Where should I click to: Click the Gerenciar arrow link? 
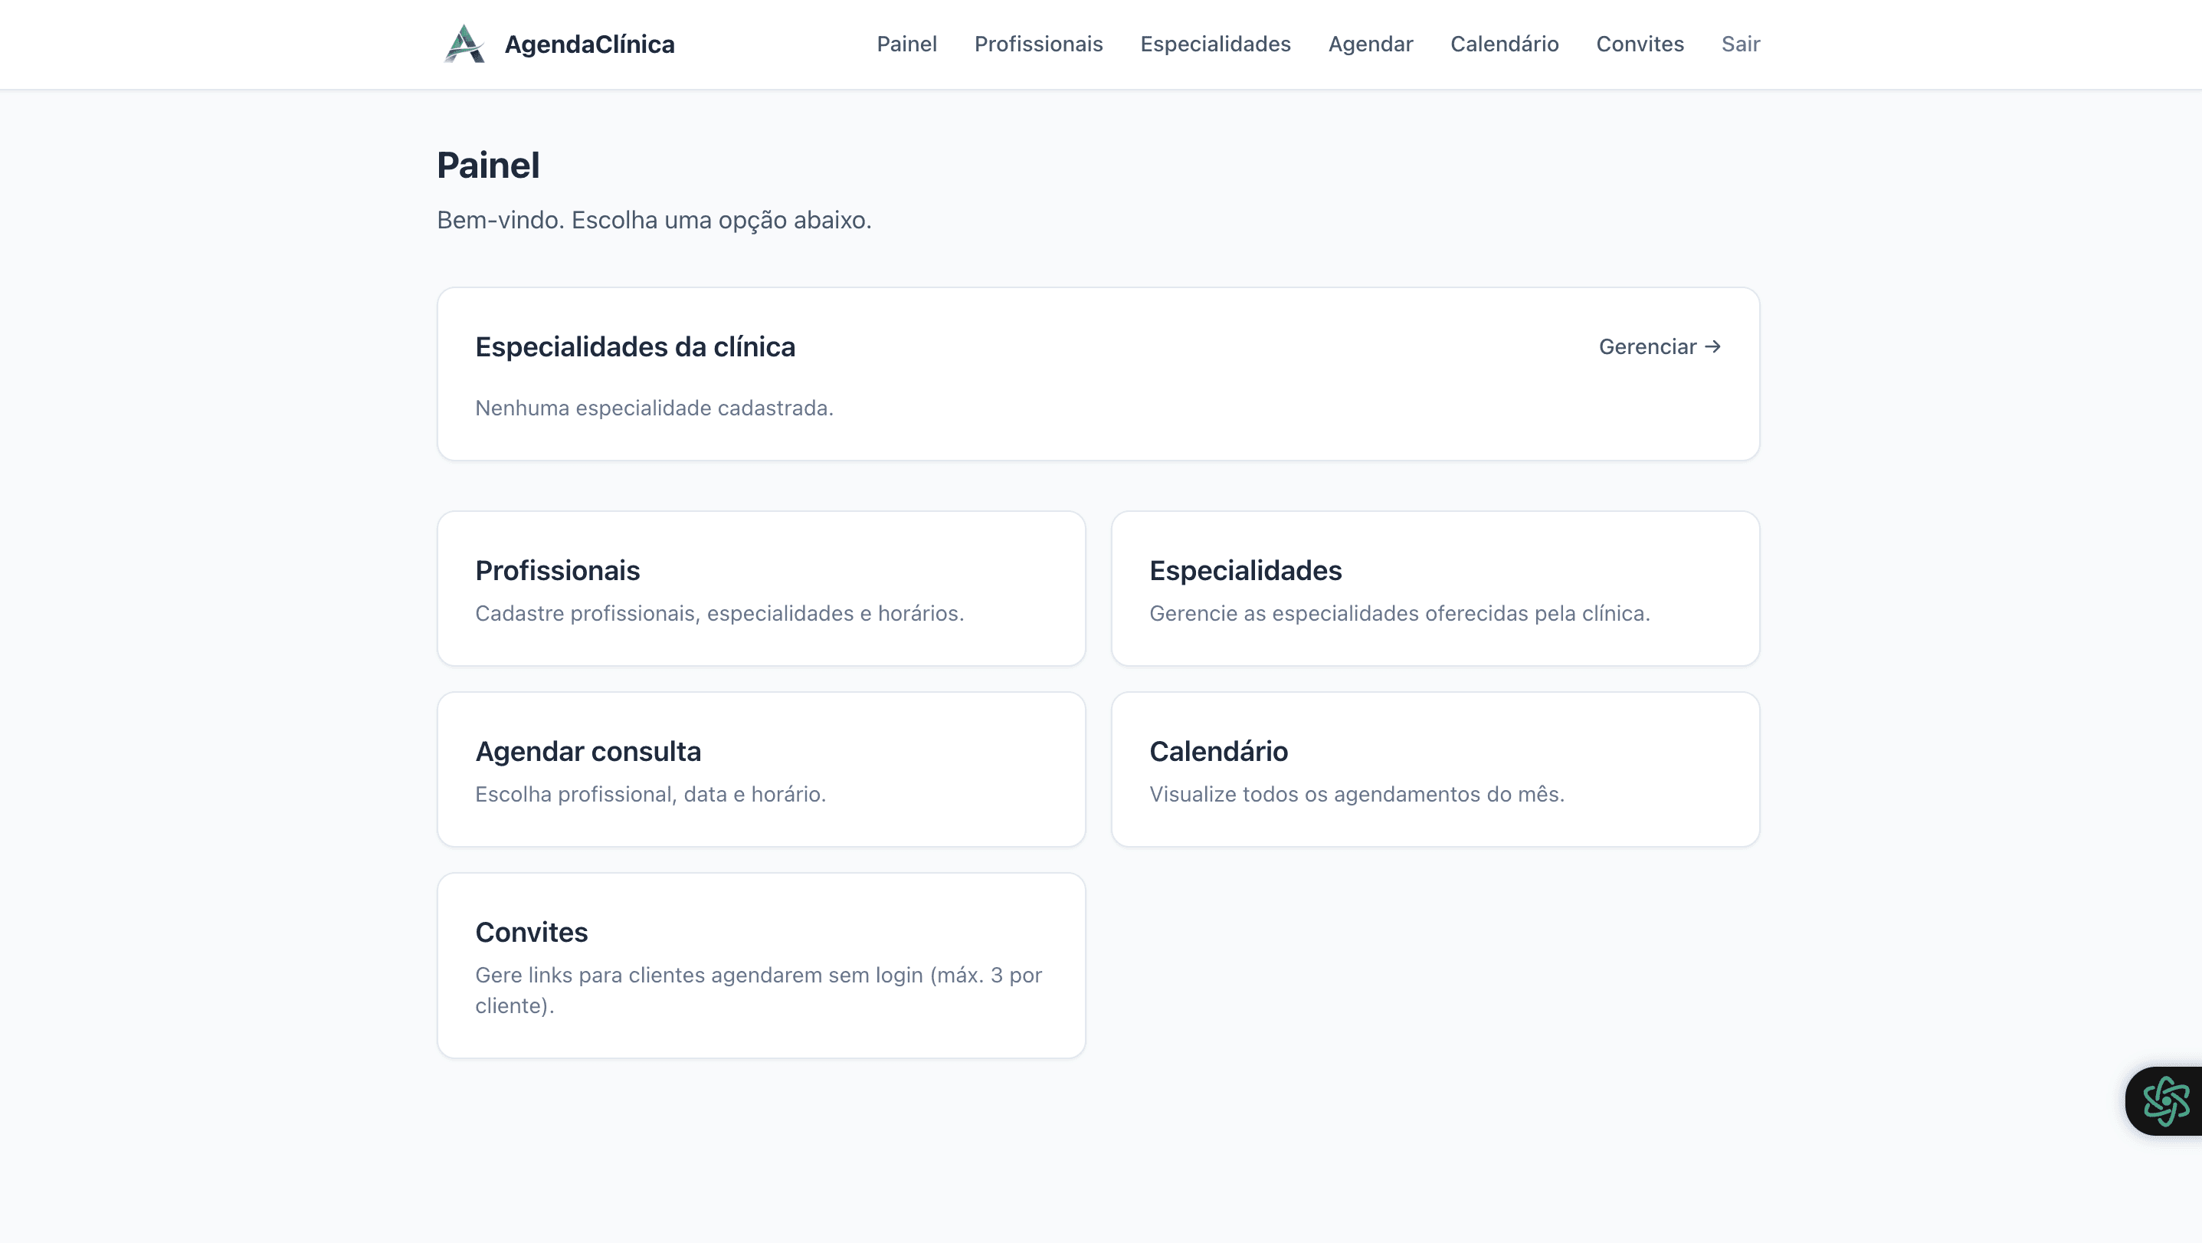pos(1660,346)
